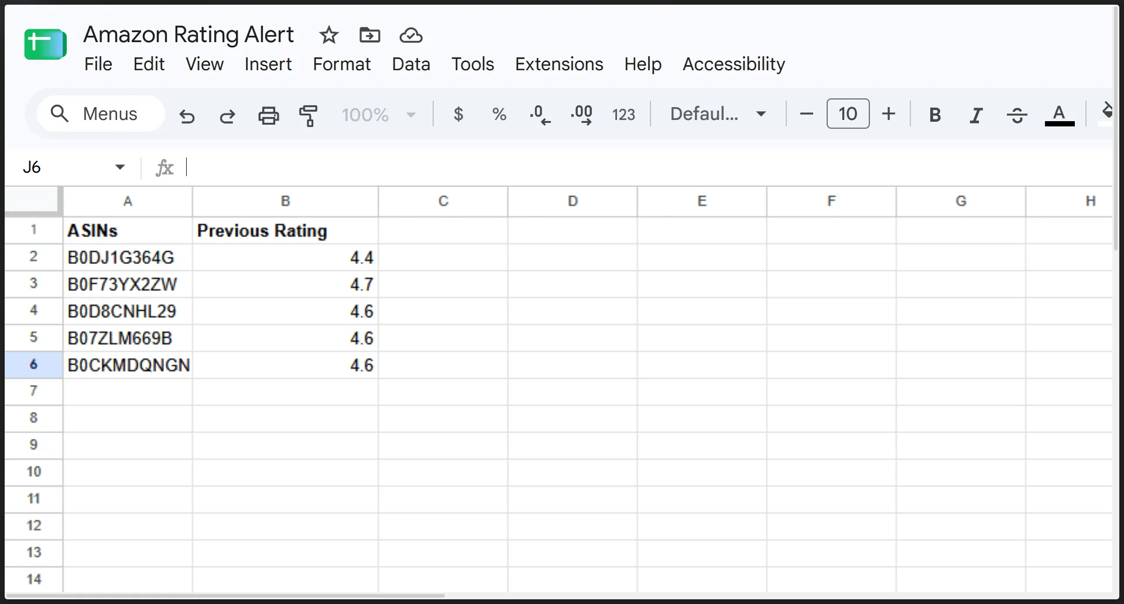Viewport: 1124px width, 604px height.
Task: Toggle italic formatting
Action: point(976,115)
